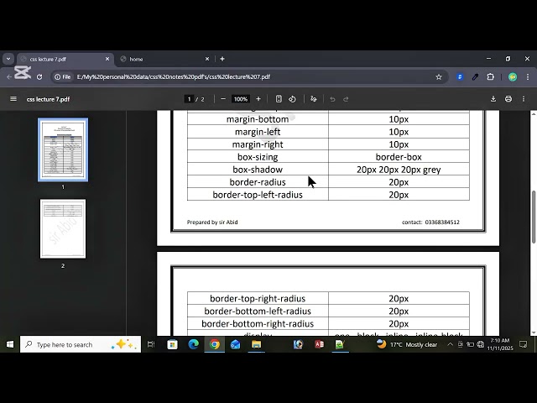Viewport: 537px width, 403px height.
Task: Click the address bar URL
Action: click(x=174, y=77)
